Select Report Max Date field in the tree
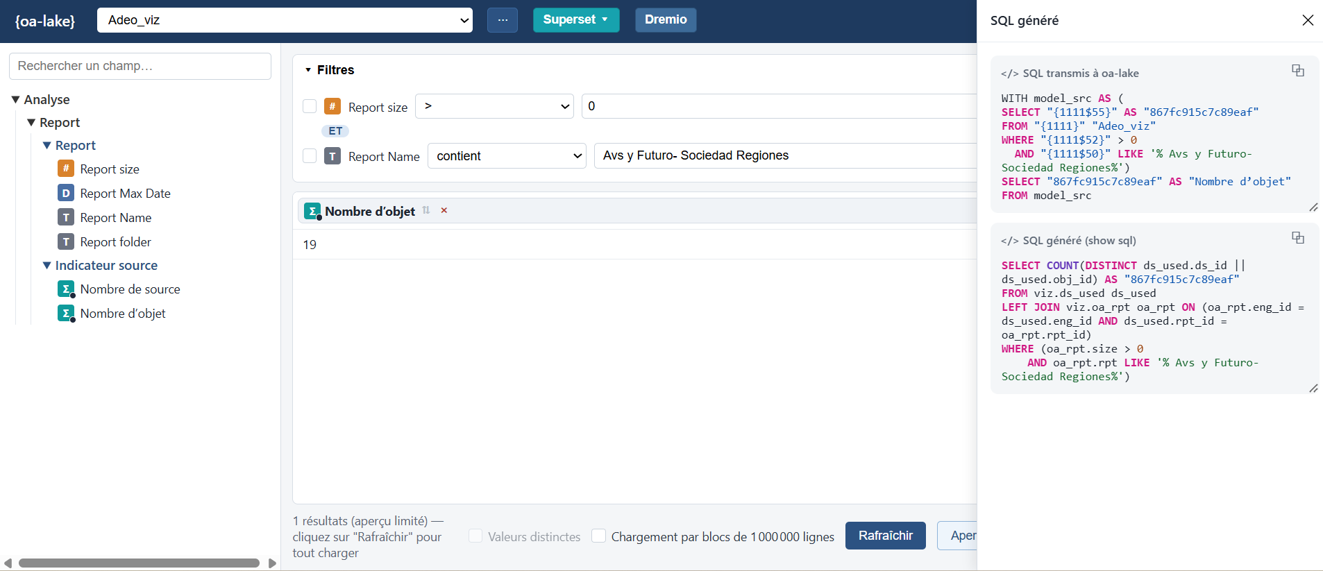The image size is (1323, 571). coord(125,193)
